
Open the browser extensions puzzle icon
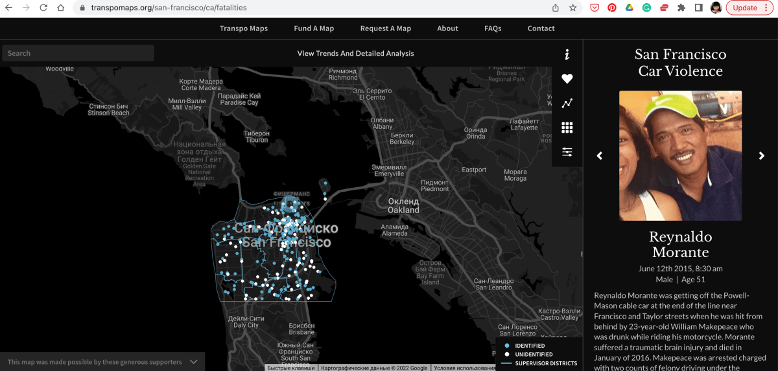click(x=681, y=8)
